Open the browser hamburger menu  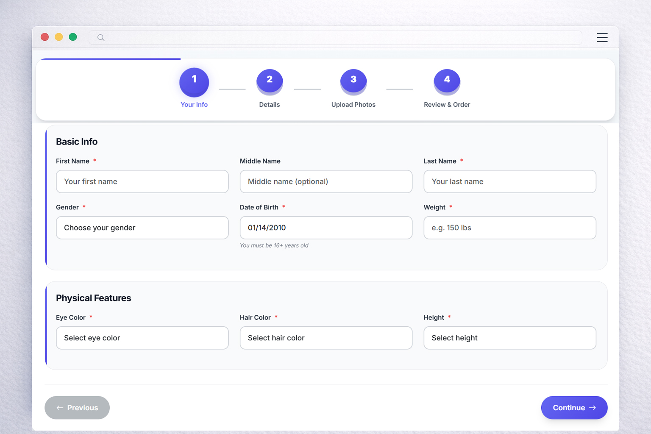(602, 37)
